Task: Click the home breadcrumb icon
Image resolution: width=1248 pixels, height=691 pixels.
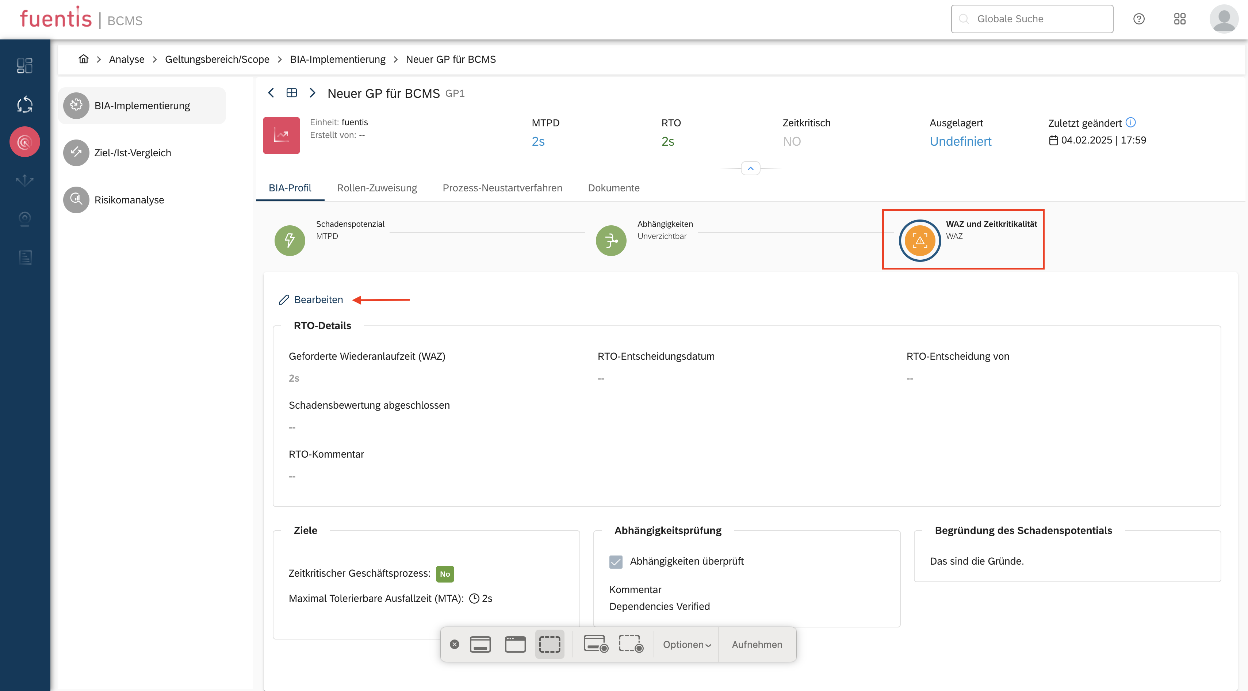Action: click(x=83, y=59)
